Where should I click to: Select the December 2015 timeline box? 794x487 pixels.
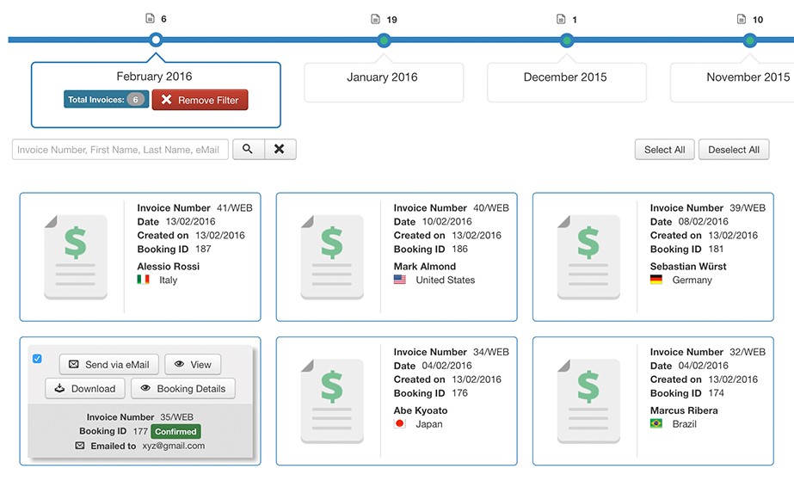(566, 82)
